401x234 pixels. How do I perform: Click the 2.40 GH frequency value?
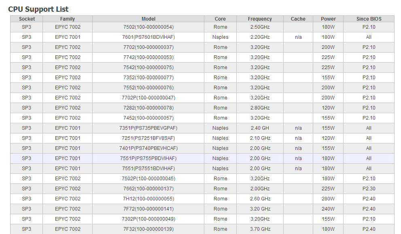tap(260, 128)
